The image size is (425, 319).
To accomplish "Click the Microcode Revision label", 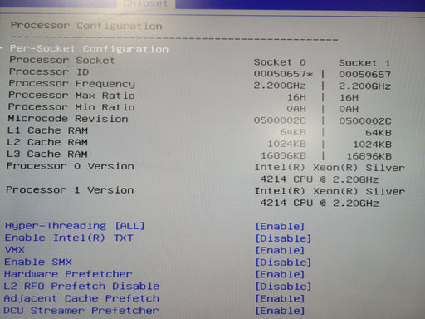I will coord(68,119).
